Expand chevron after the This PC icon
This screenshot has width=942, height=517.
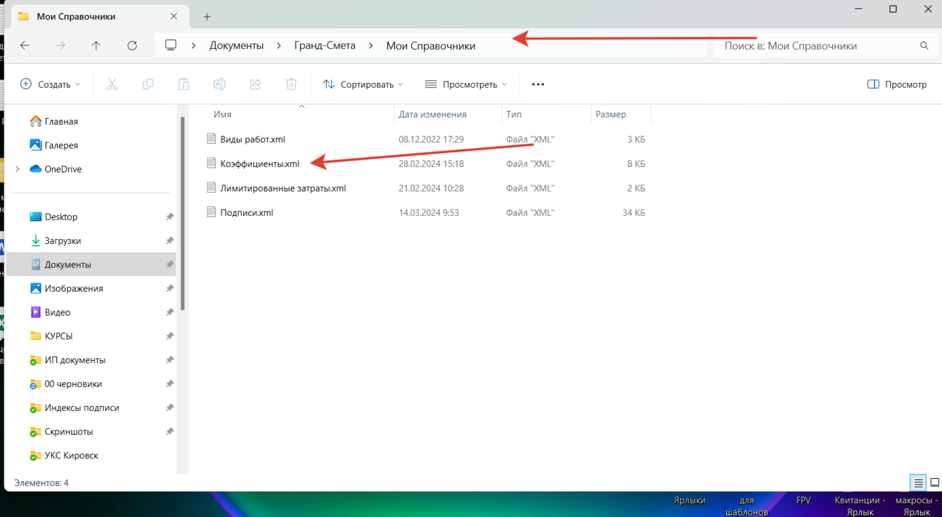[x=193, y=45]
